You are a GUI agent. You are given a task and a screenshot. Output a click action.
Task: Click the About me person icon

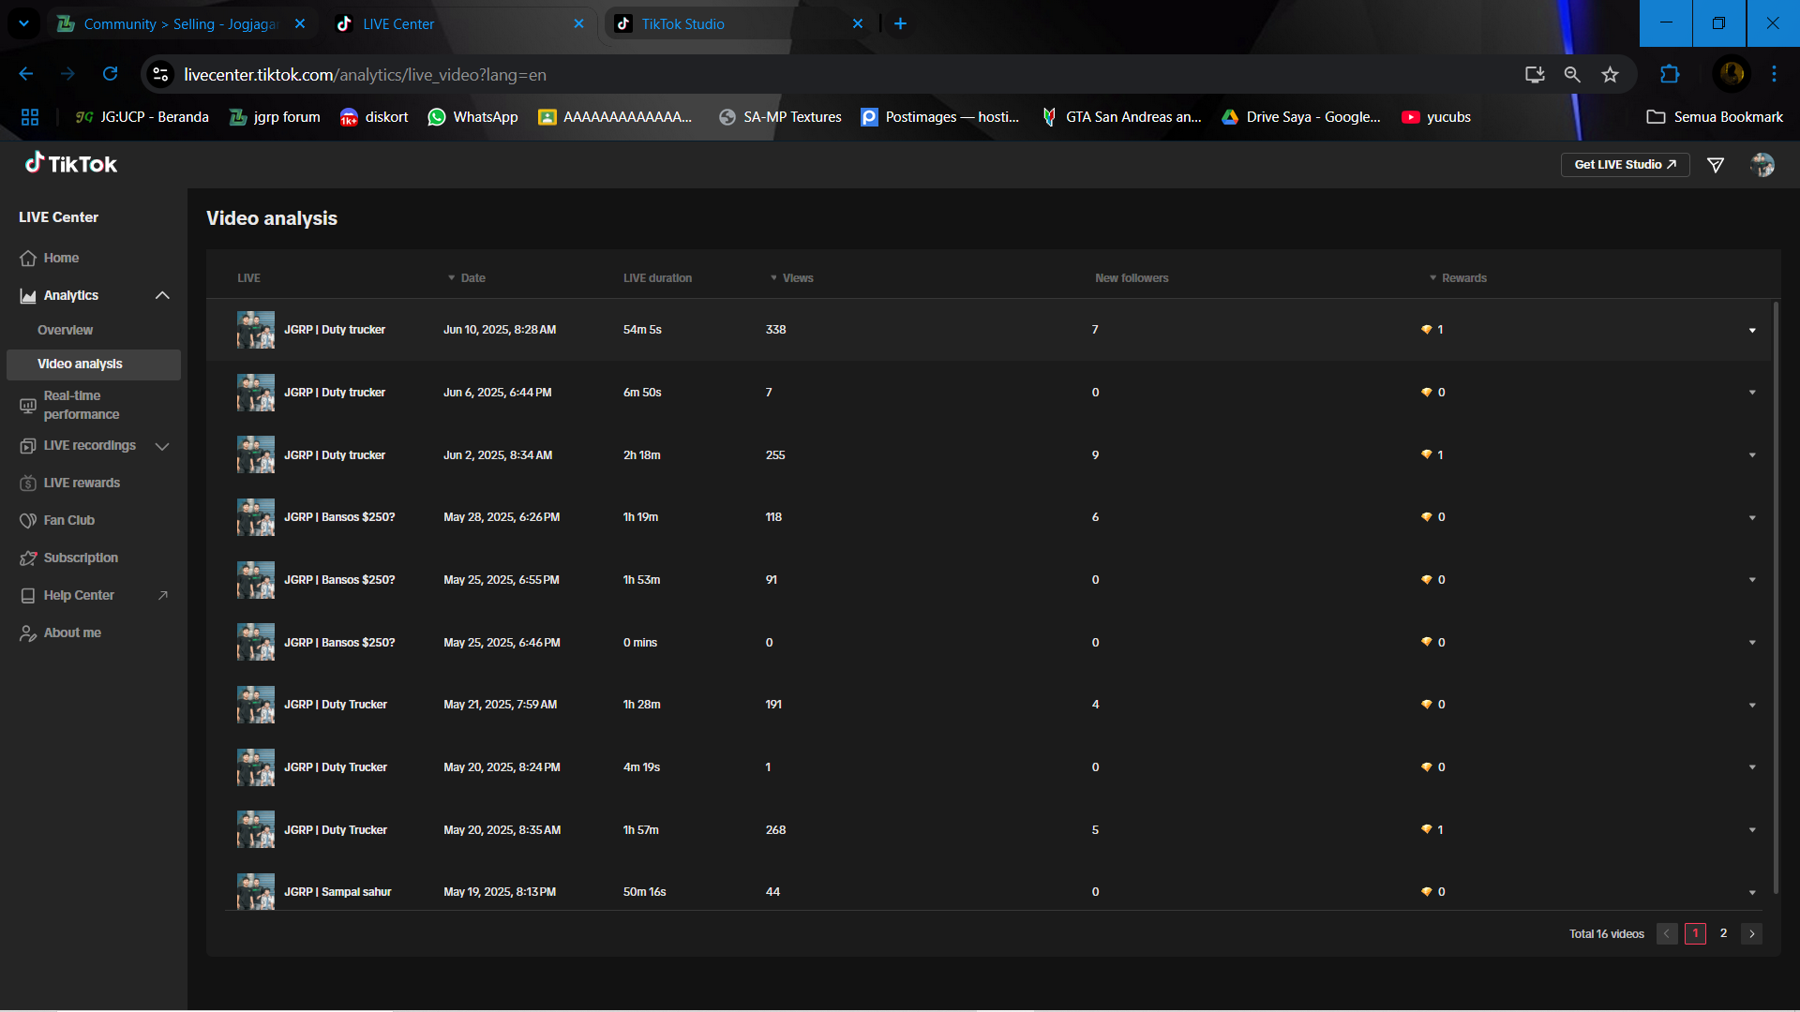coord(28,633)
